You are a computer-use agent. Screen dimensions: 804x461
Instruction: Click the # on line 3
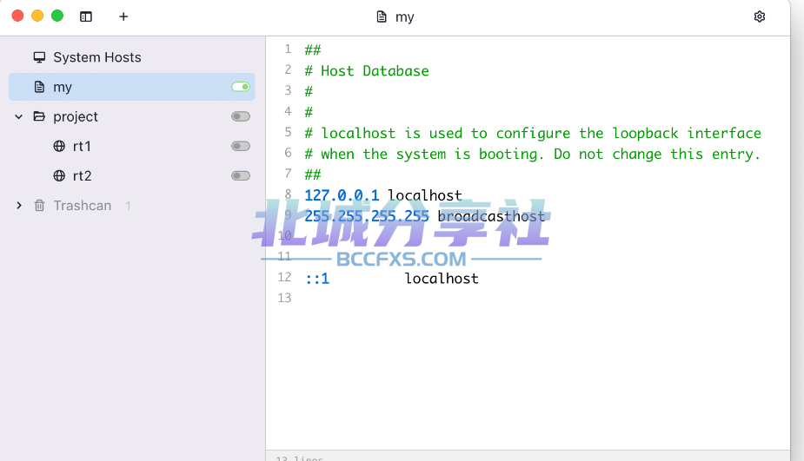309,92
